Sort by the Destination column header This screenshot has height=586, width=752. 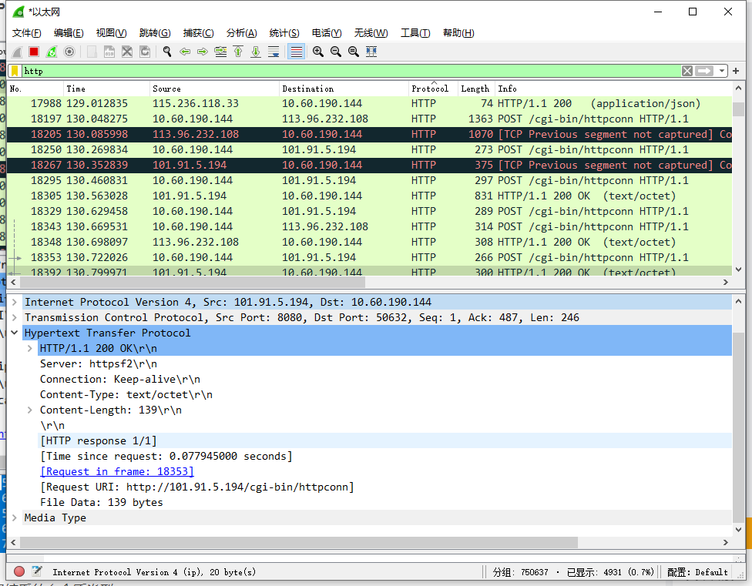point(344,89)
